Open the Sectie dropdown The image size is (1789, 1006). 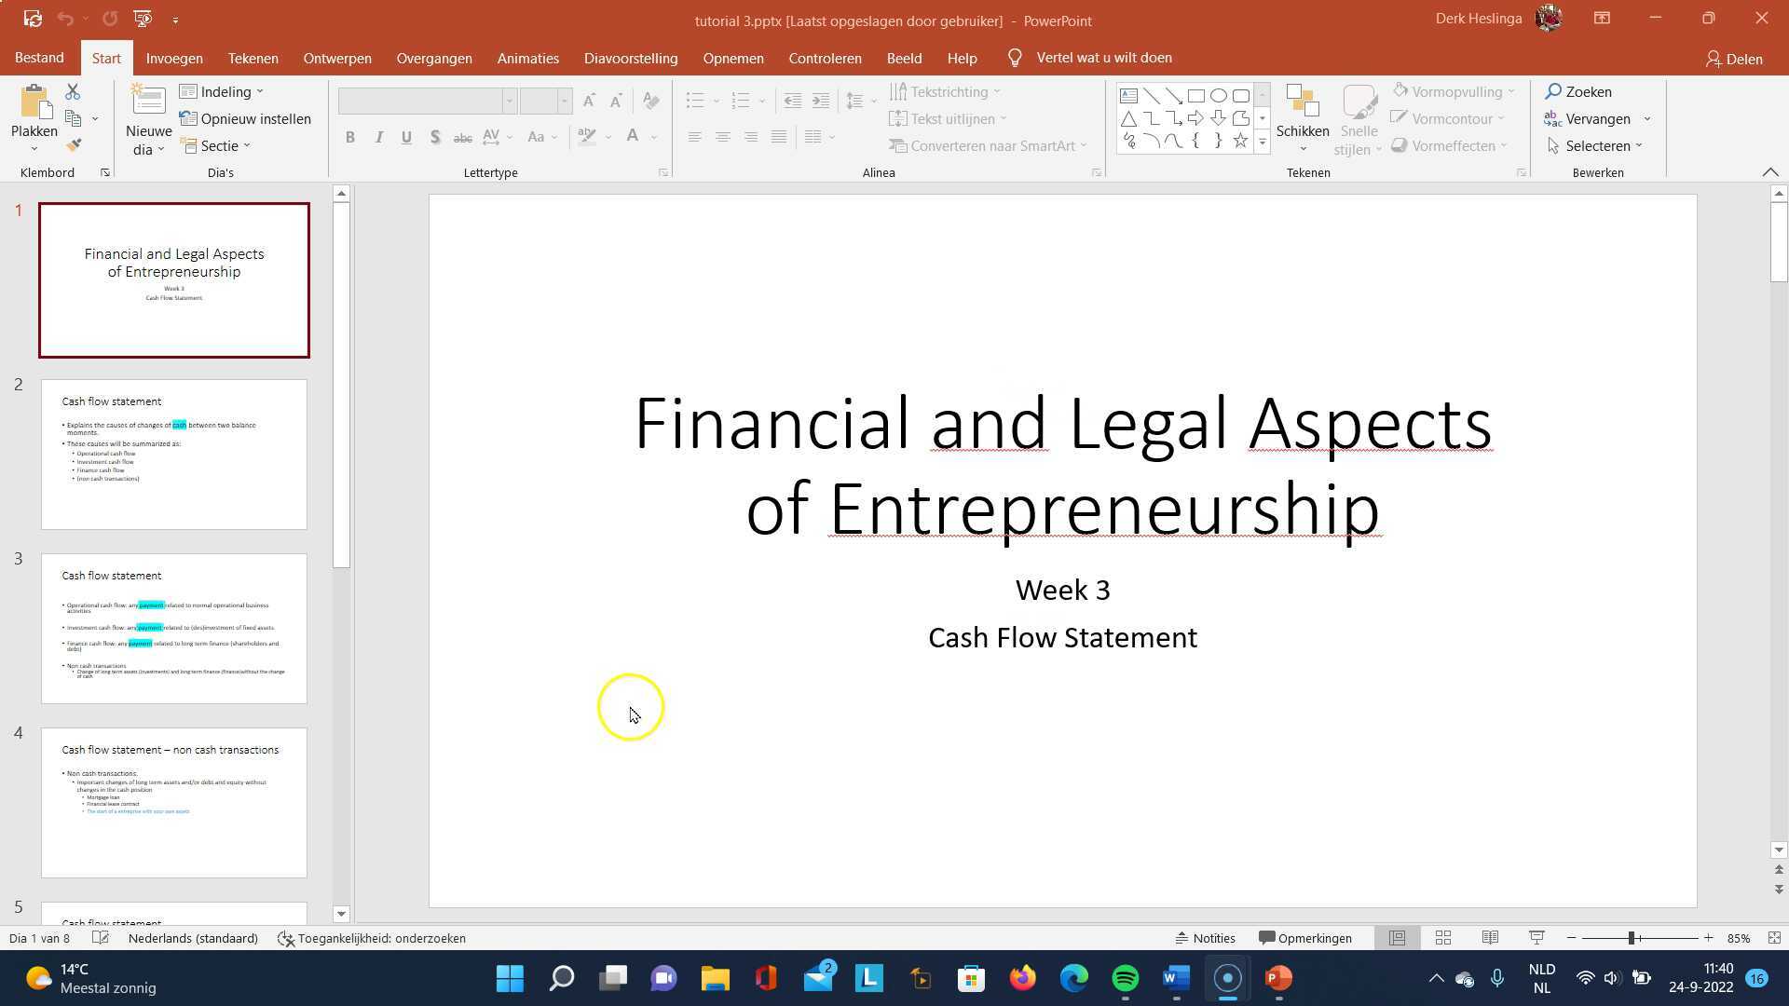tap(218, 146)
